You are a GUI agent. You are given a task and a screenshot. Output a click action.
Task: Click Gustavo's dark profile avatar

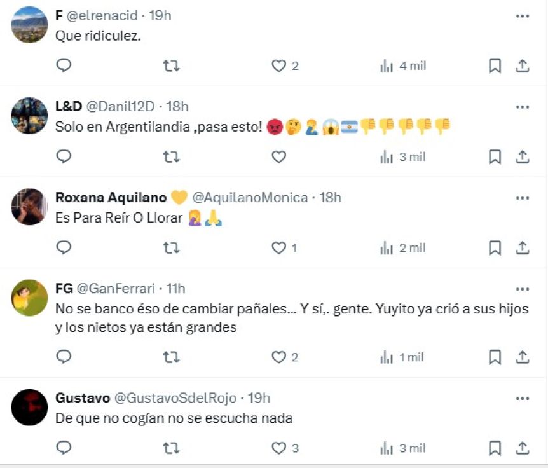(x=29, y=407)
